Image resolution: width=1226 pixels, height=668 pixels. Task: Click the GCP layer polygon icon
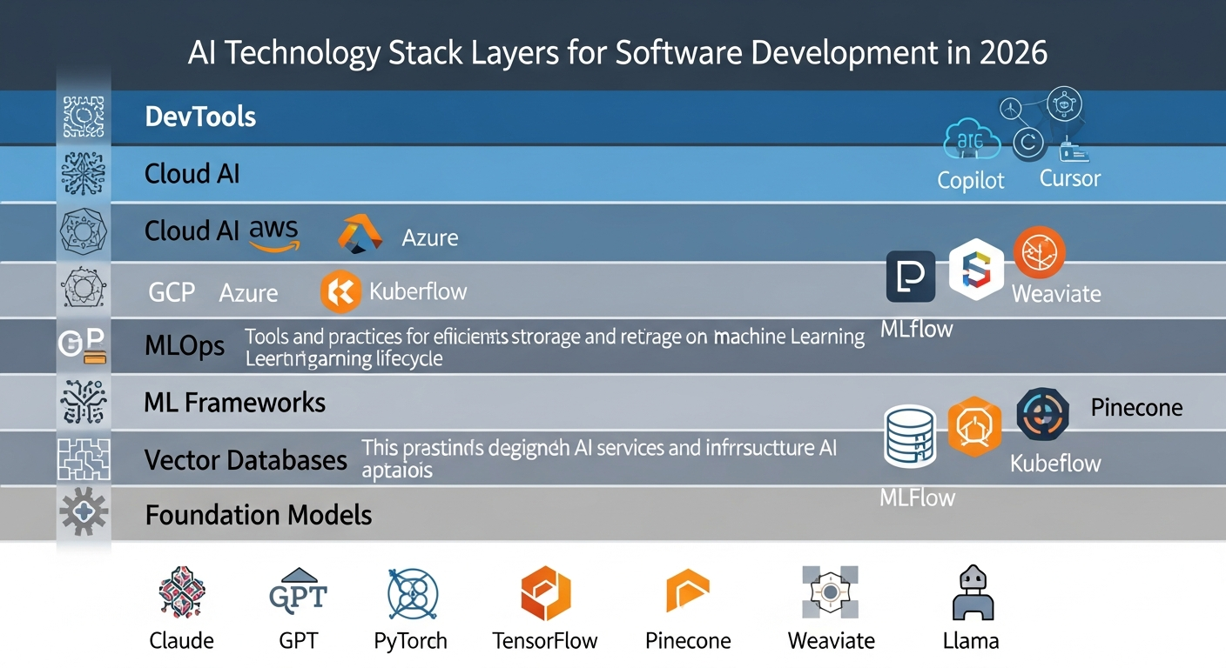pyautogui.click(x=84, y=290)
